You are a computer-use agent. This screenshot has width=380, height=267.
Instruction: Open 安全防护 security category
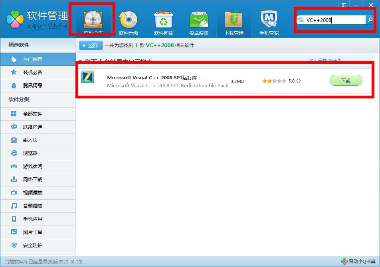tap(32, 245)
